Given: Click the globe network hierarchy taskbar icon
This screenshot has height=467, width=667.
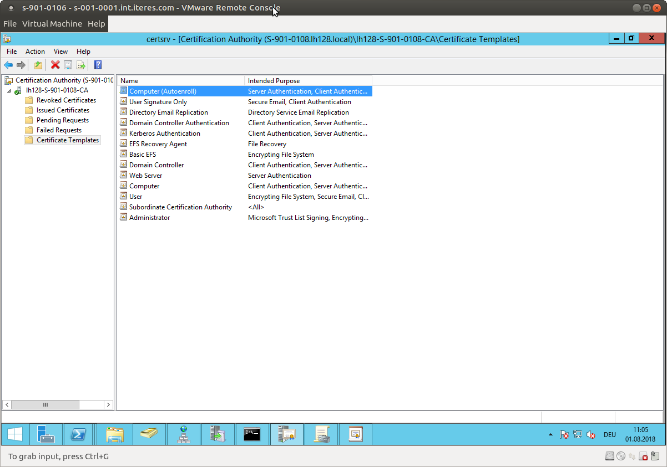Looking at the screenshot, I should click(x=184, y=434).
